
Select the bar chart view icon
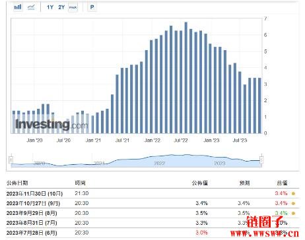[x=18, y=7]
